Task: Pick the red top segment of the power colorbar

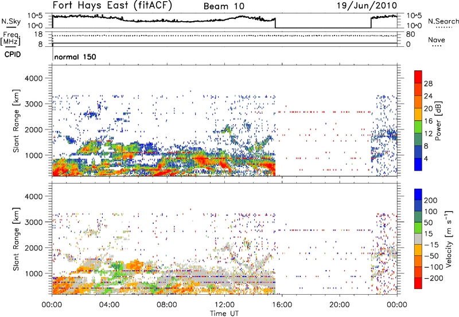Action: coord(418,77)
